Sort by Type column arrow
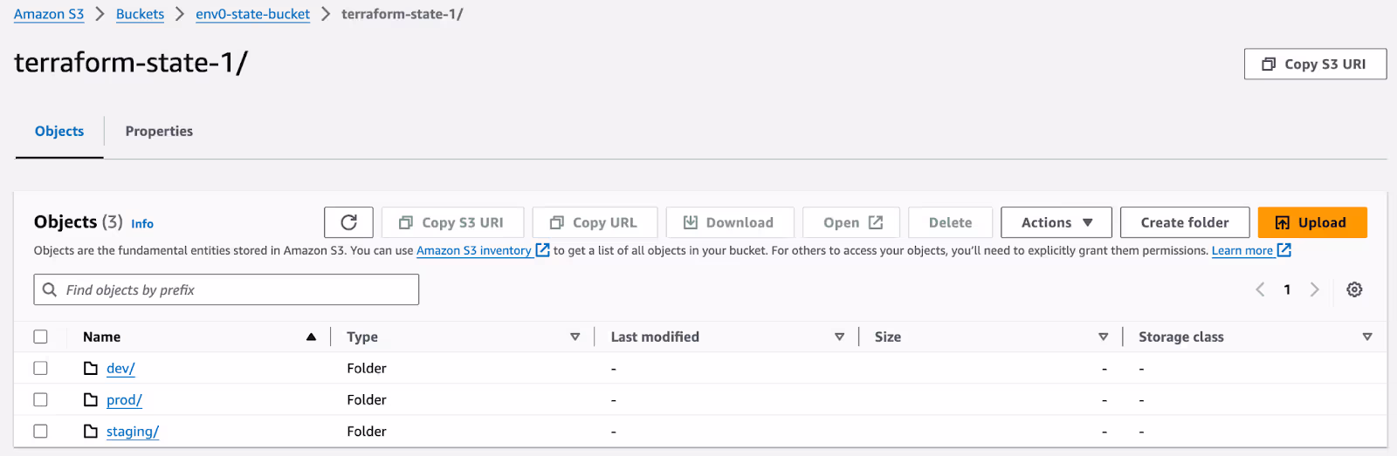This screenshot has height=456, width=1397. click(x=575, y=337)
